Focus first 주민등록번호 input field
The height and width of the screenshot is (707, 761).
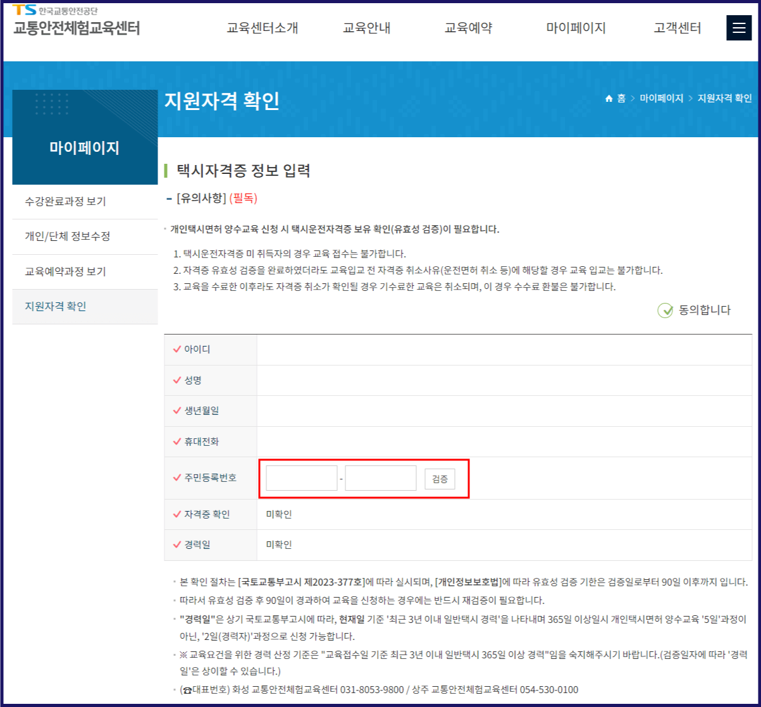[x=302, y=478]
